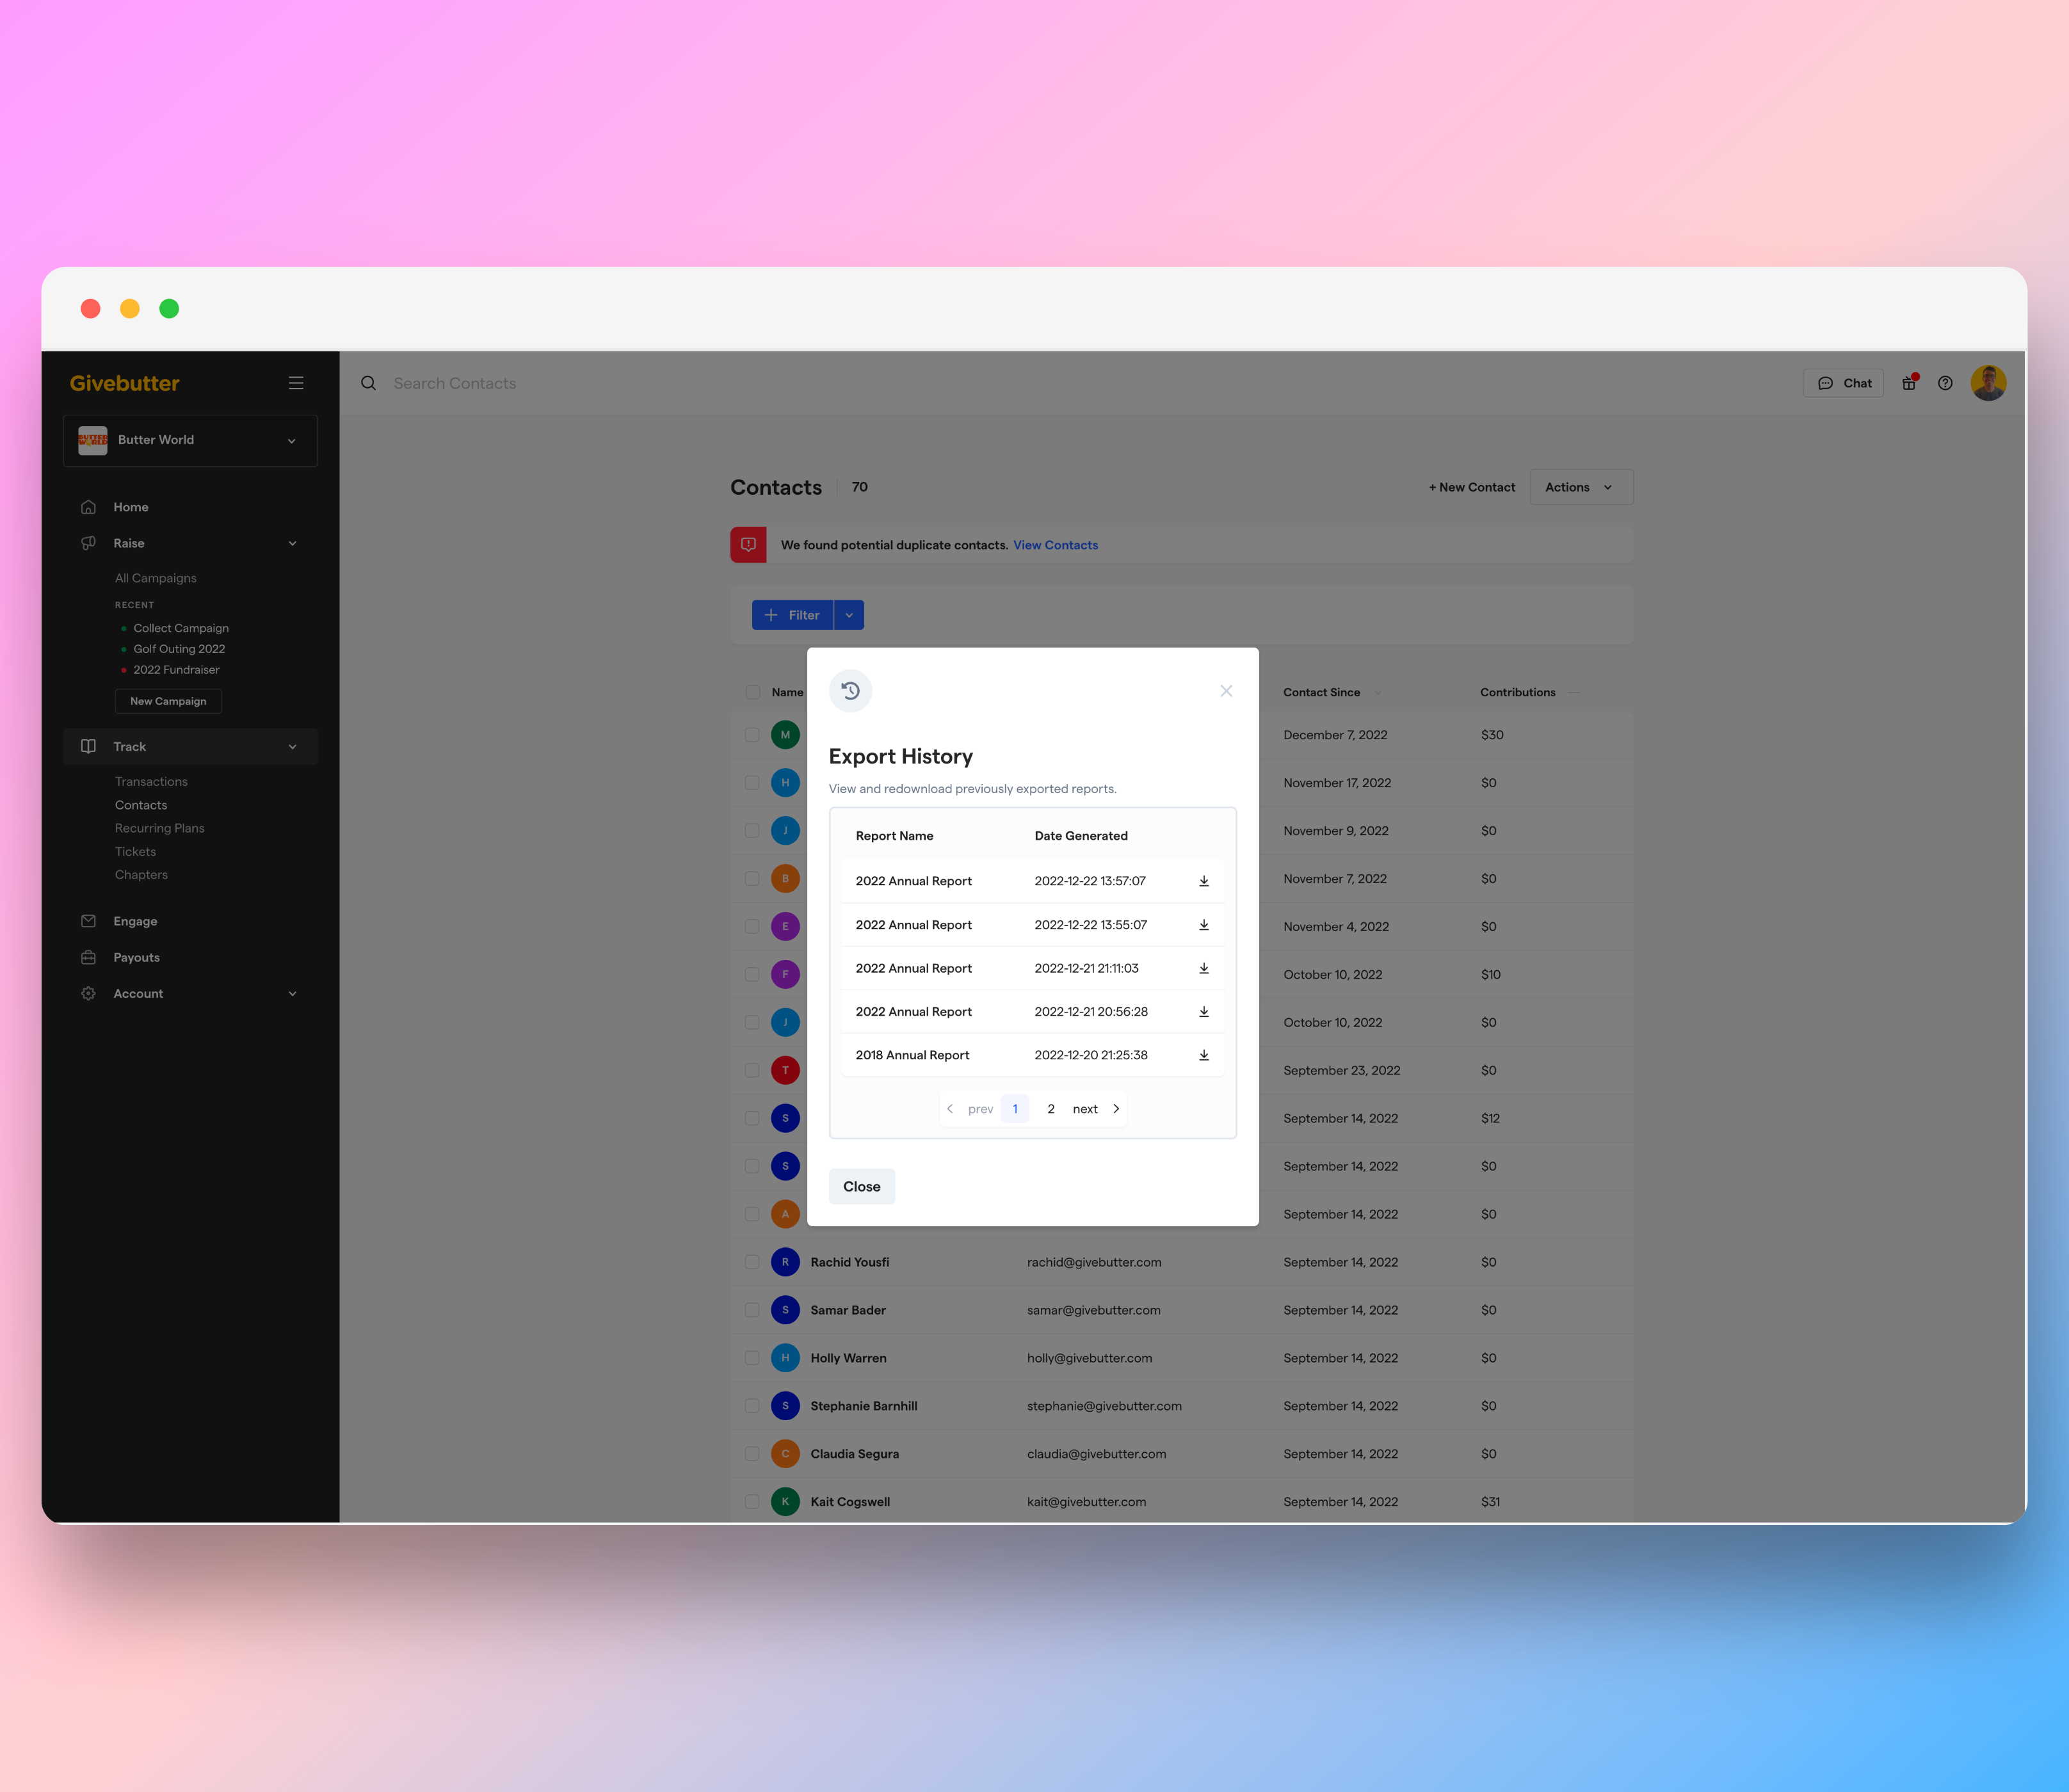The image size is (2069, 1792).
Task: Click the export history clock icon
Action: point(851,691)
